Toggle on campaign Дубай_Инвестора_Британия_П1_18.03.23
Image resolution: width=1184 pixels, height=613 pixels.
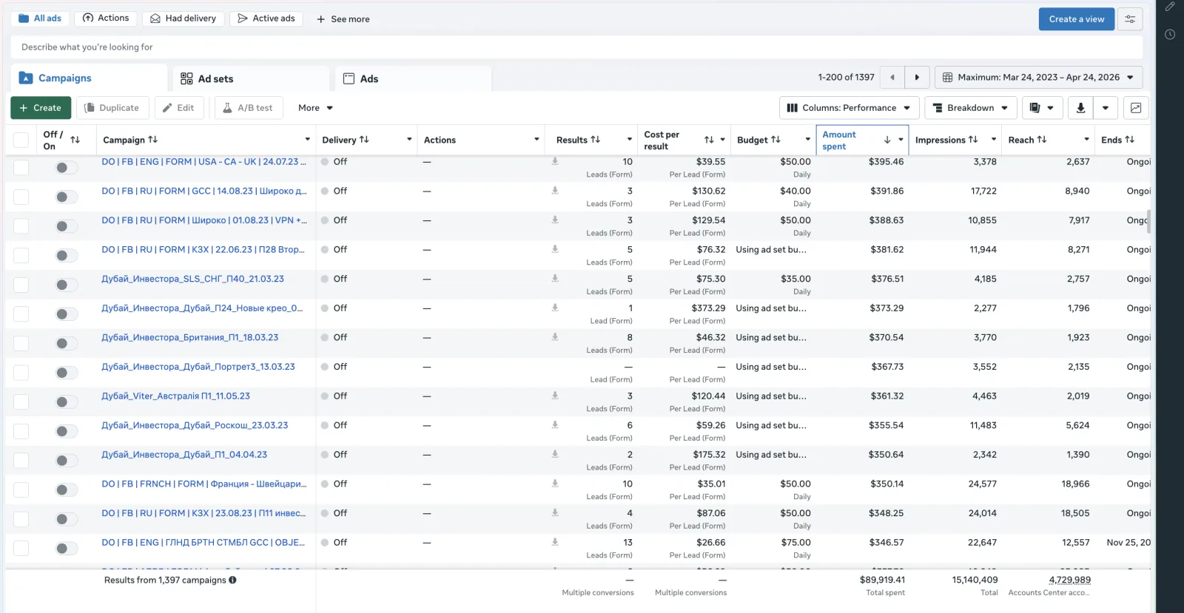66,343
